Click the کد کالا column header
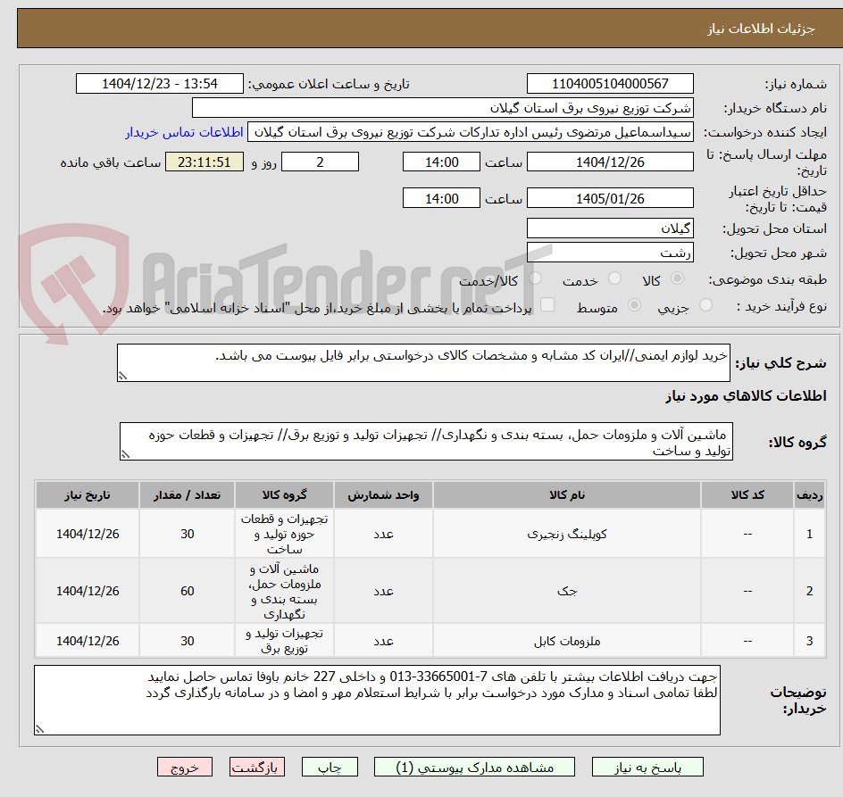The image size is (843, 797). click(x=747, y=495)
